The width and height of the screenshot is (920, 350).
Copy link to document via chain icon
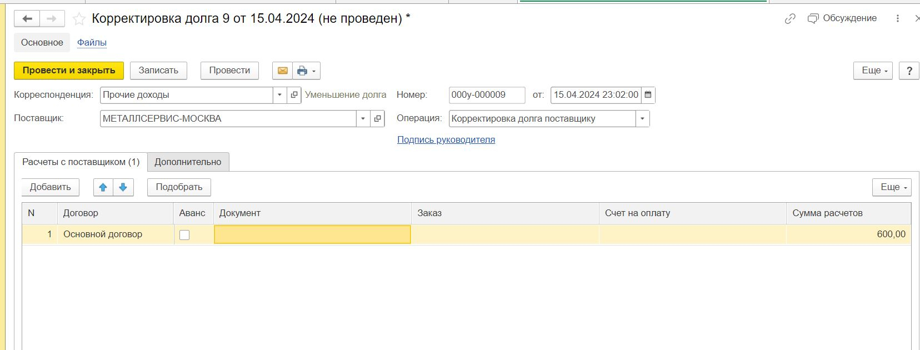790,19
